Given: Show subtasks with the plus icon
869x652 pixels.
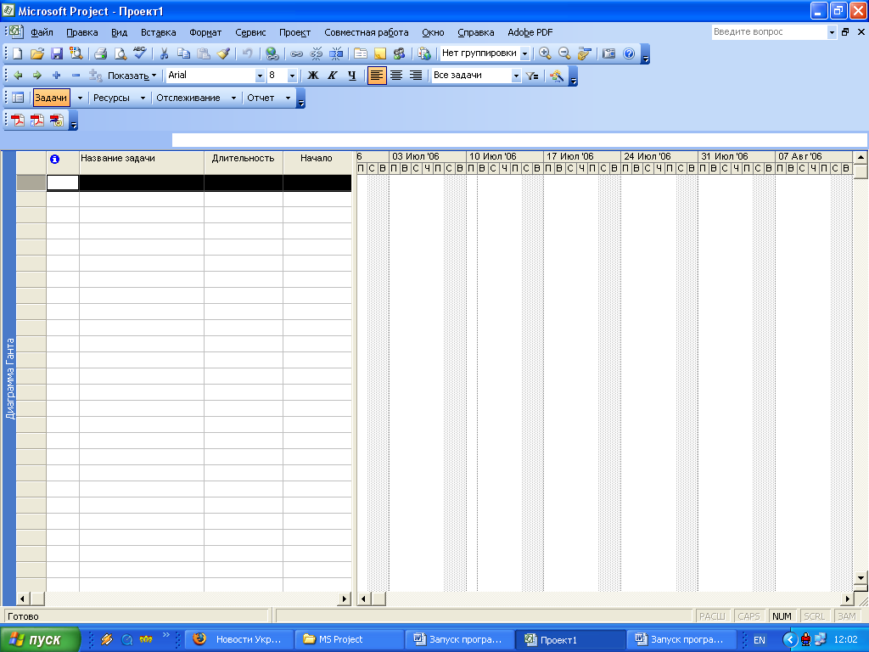Looking at the screenshot, I should [57, 76].
